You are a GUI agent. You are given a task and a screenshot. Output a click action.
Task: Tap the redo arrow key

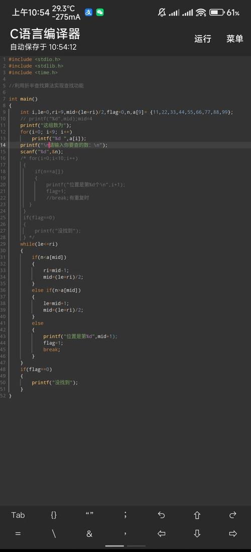point(233,515)
